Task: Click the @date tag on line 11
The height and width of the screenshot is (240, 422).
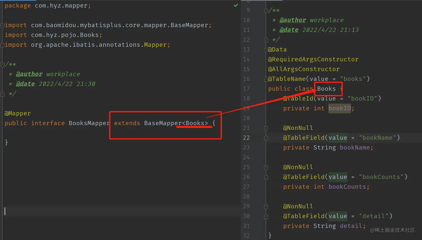Action: point(289,30)
